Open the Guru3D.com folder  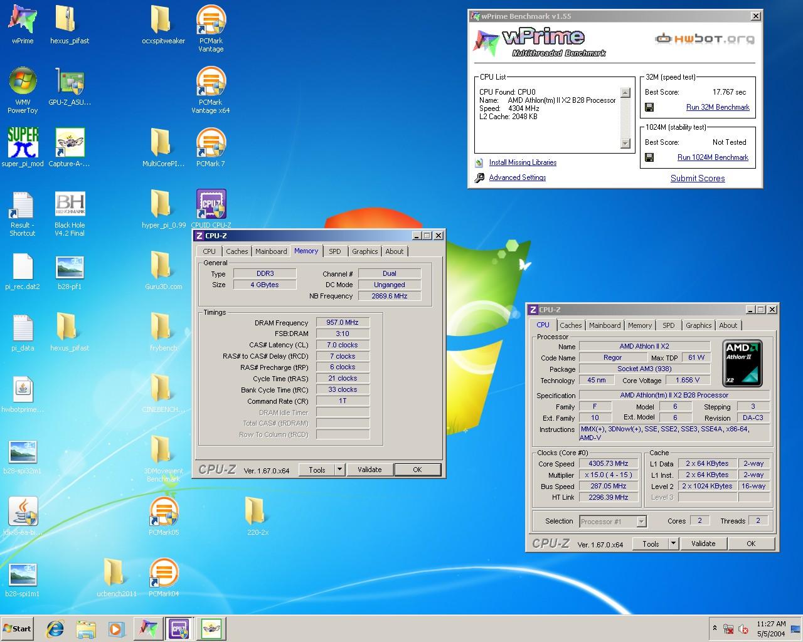point(163,270)
